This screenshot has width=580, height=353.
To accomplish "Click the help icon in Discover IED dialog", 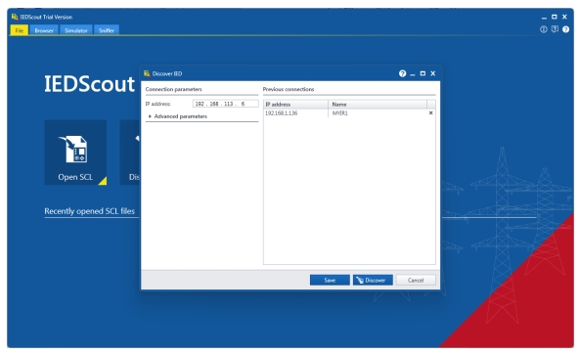I will pos(402,73).
